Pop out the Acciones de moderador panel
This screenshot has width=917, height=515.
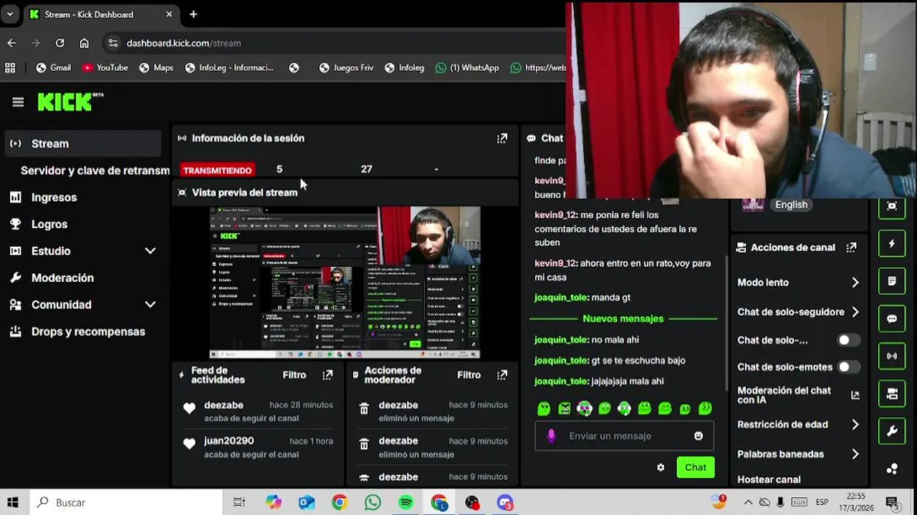[x=502, y=375]
